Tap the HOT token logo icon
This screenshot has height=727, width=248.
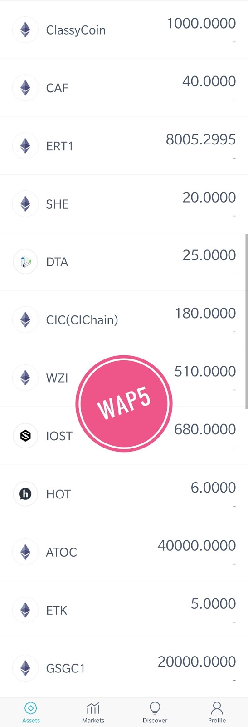pyautogui.click(x=25, y=494)
